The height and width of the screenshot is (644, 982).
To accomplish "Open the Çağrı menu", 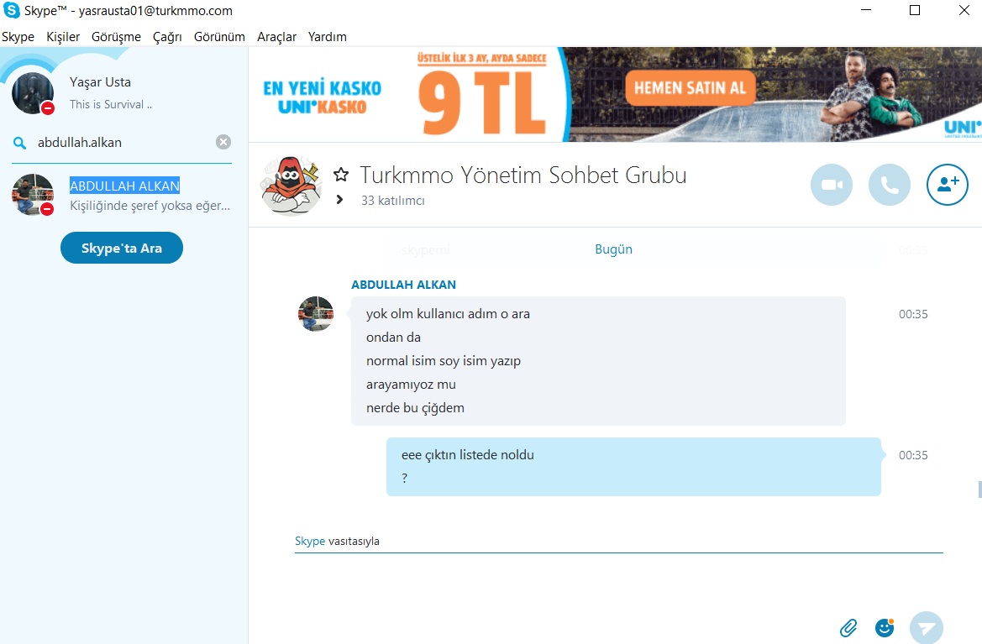I will point(167,37).
